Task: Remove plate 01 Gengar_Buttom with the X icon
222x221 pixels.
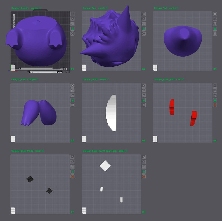Action: (x=72, y=14)
